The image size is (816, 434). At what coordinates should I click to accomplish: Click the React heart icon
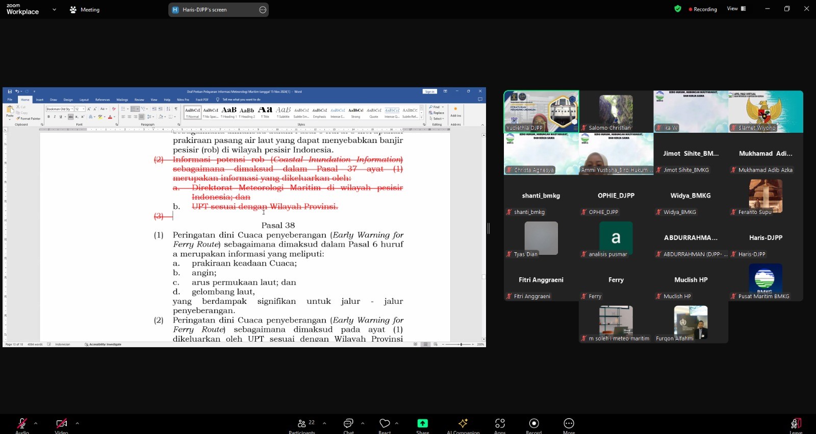point(385,424)
